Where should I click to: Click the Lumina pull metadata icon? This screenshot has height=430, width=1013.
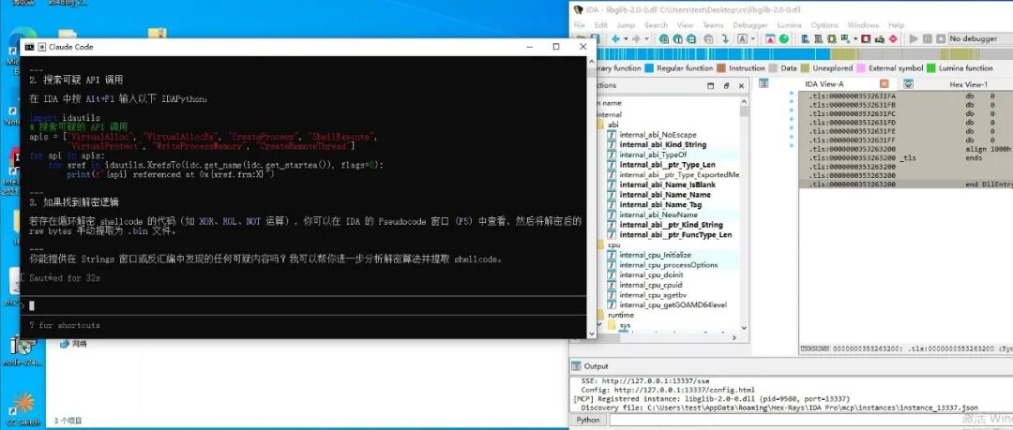point(770,38)
